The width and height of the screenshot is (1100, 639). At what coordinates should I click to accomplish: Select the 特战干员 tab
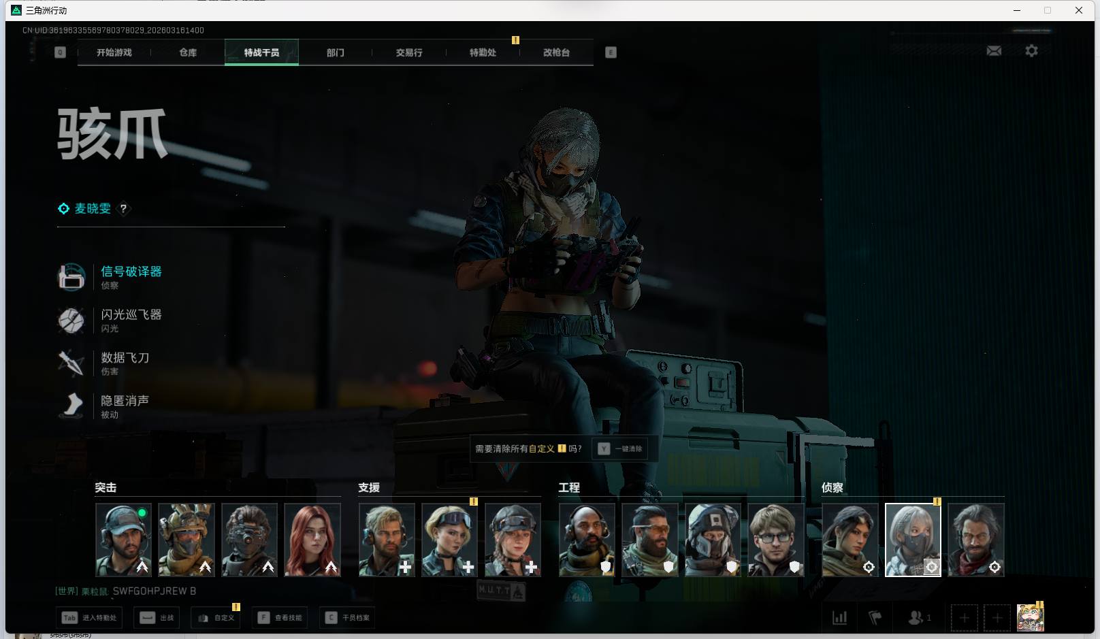(261, 52)
